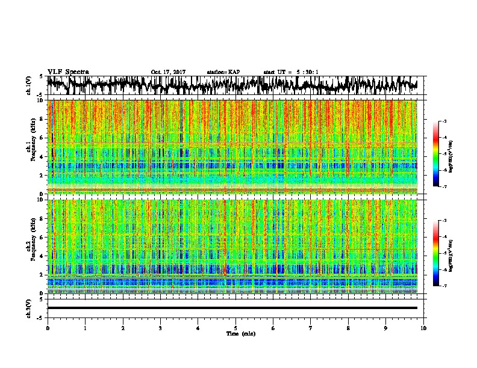Click the ch.1 spectrogram panel
Viewport: 477px width, 368px height.
point(232,147)
